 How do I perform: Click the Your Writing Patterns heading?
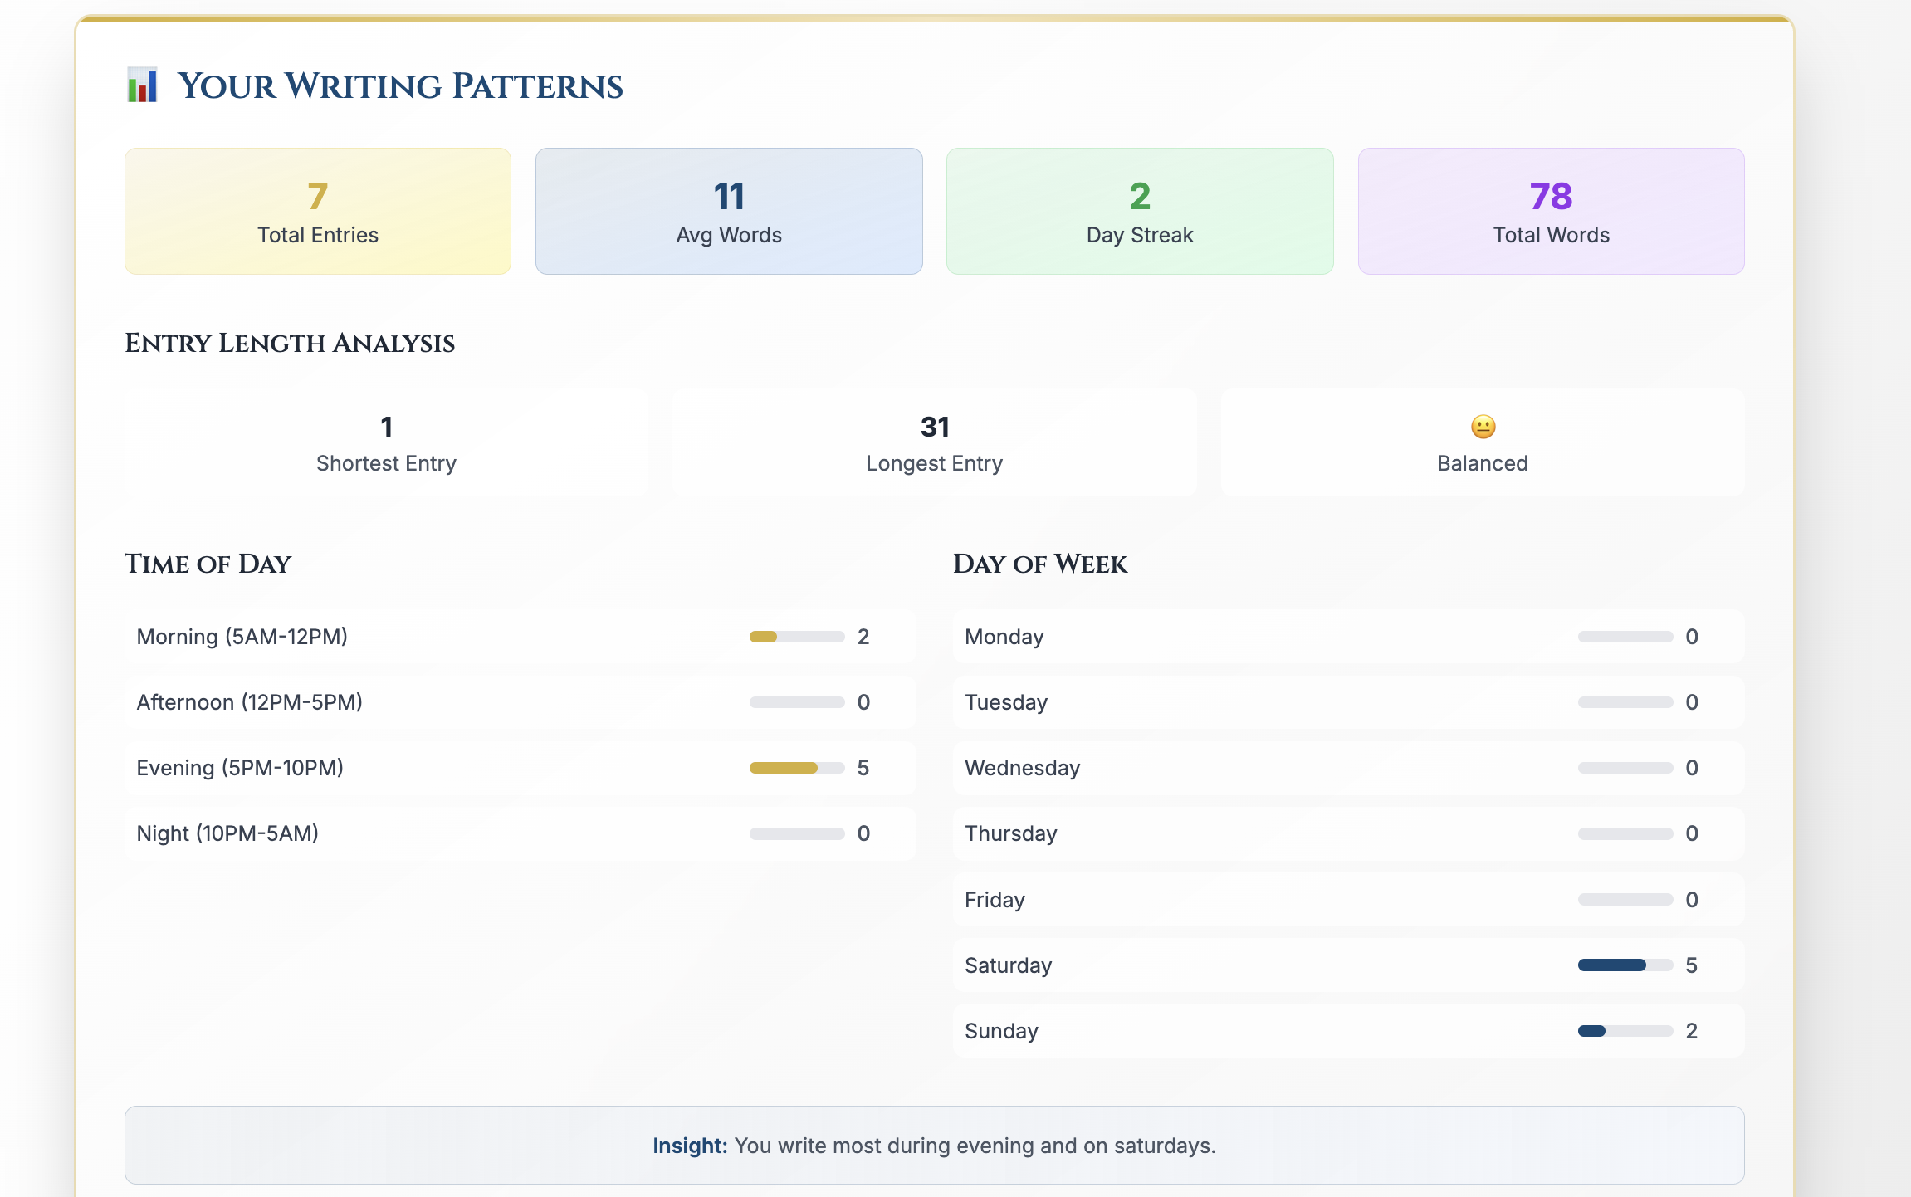(400, 86)
